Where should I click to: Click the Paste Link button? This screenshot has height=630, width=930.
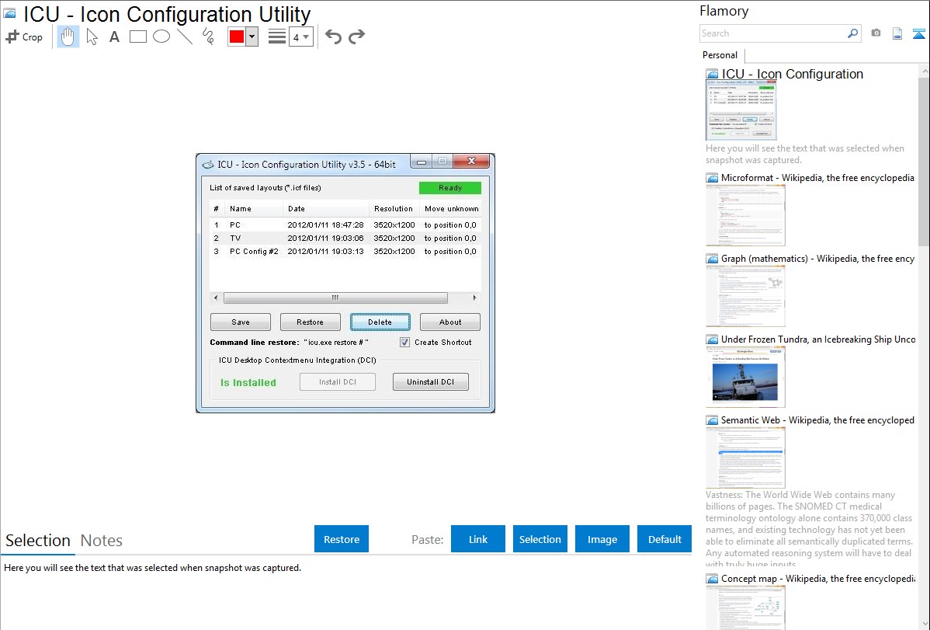point(478,538)
